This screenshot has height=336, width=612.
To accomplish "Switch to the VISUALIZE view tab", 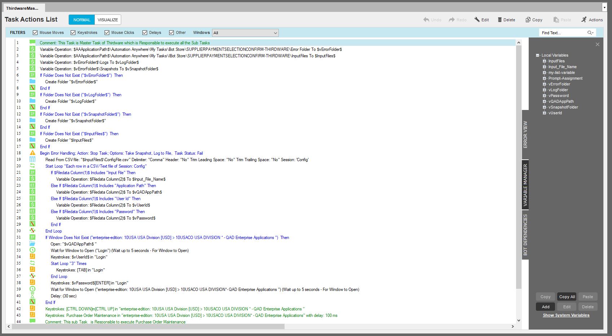I will point(108,20).
